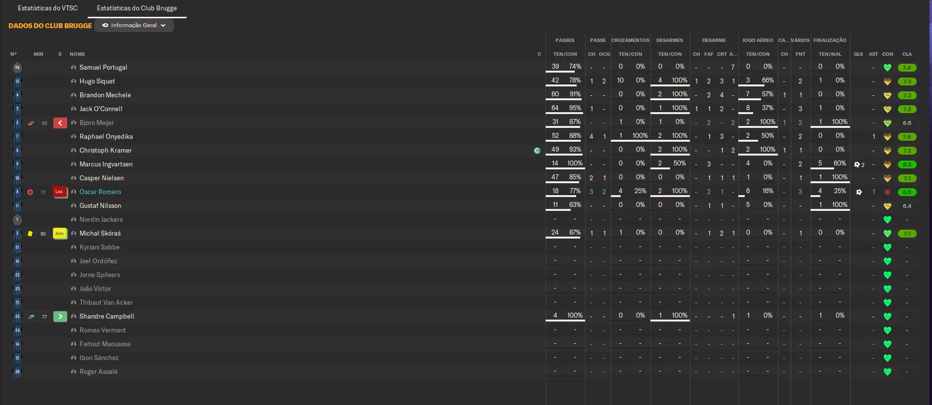
Task: Click the 60% shots value for Marcus Ingvartsen
Action: 840,163
